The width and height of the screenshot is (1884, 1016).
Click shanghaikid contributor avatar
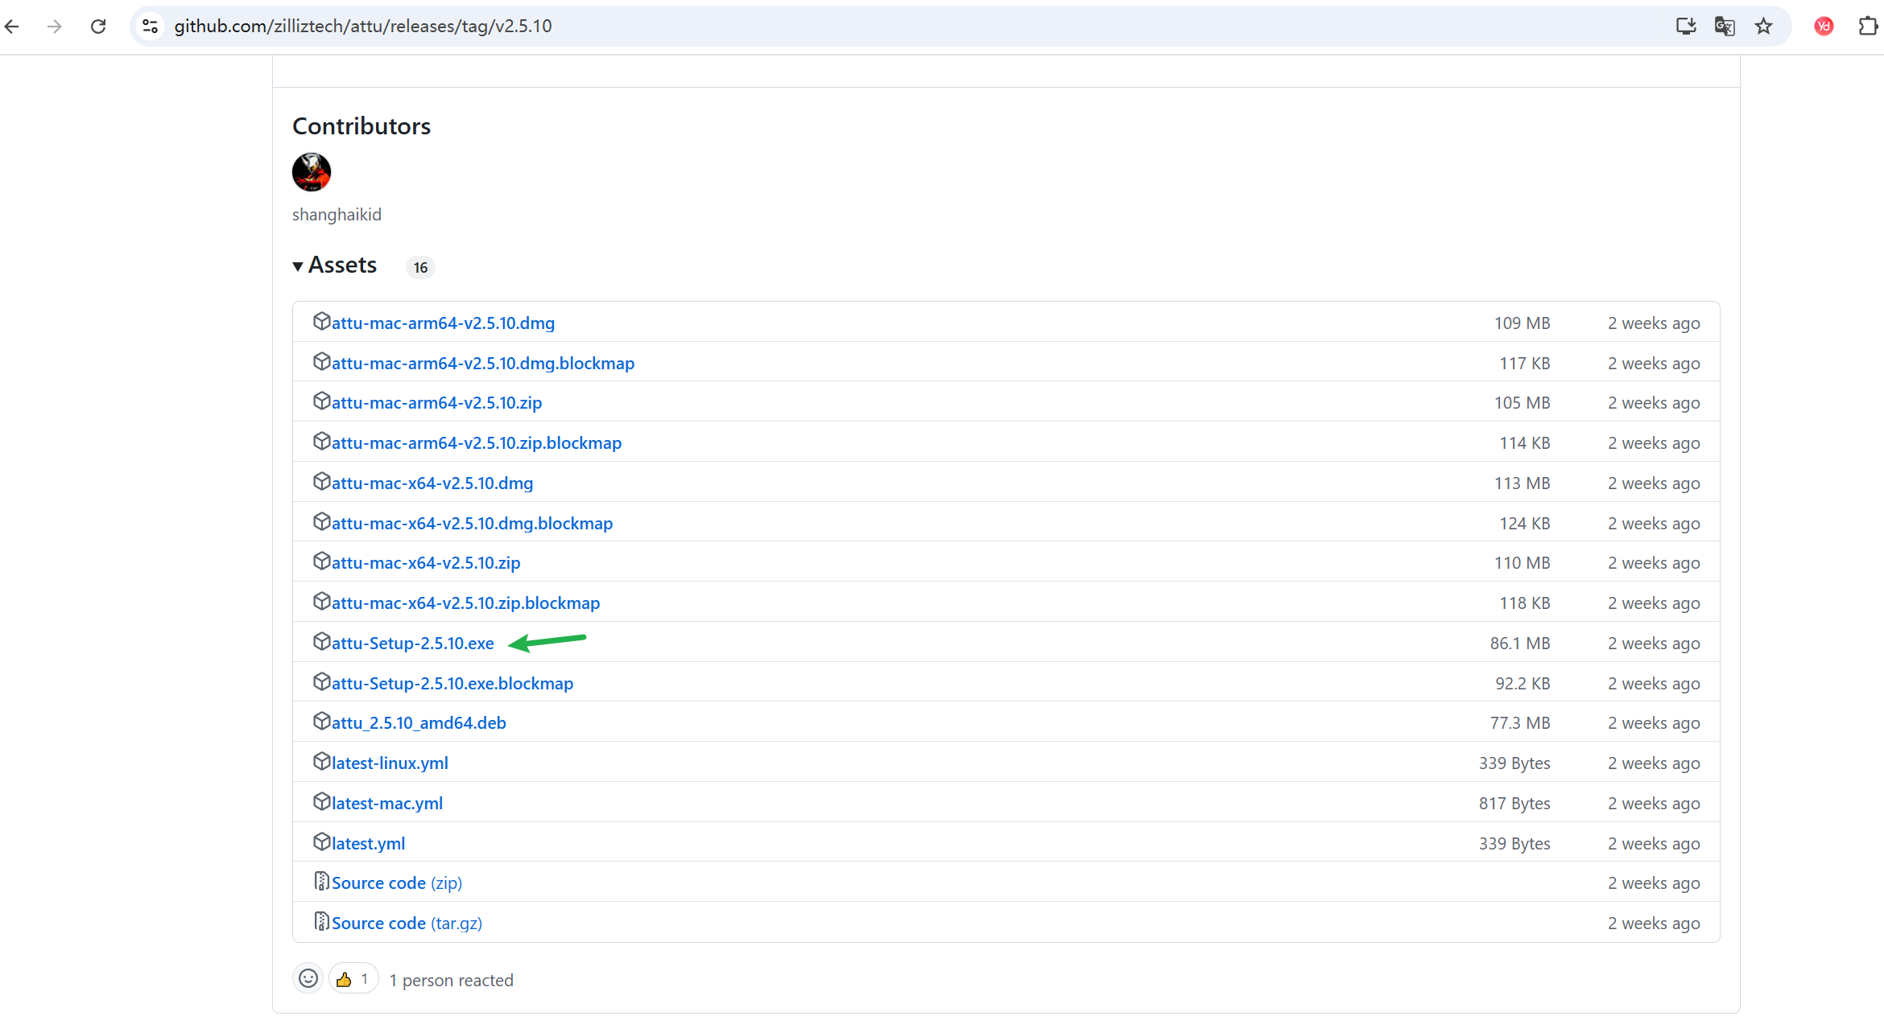[x=312, y=172]
